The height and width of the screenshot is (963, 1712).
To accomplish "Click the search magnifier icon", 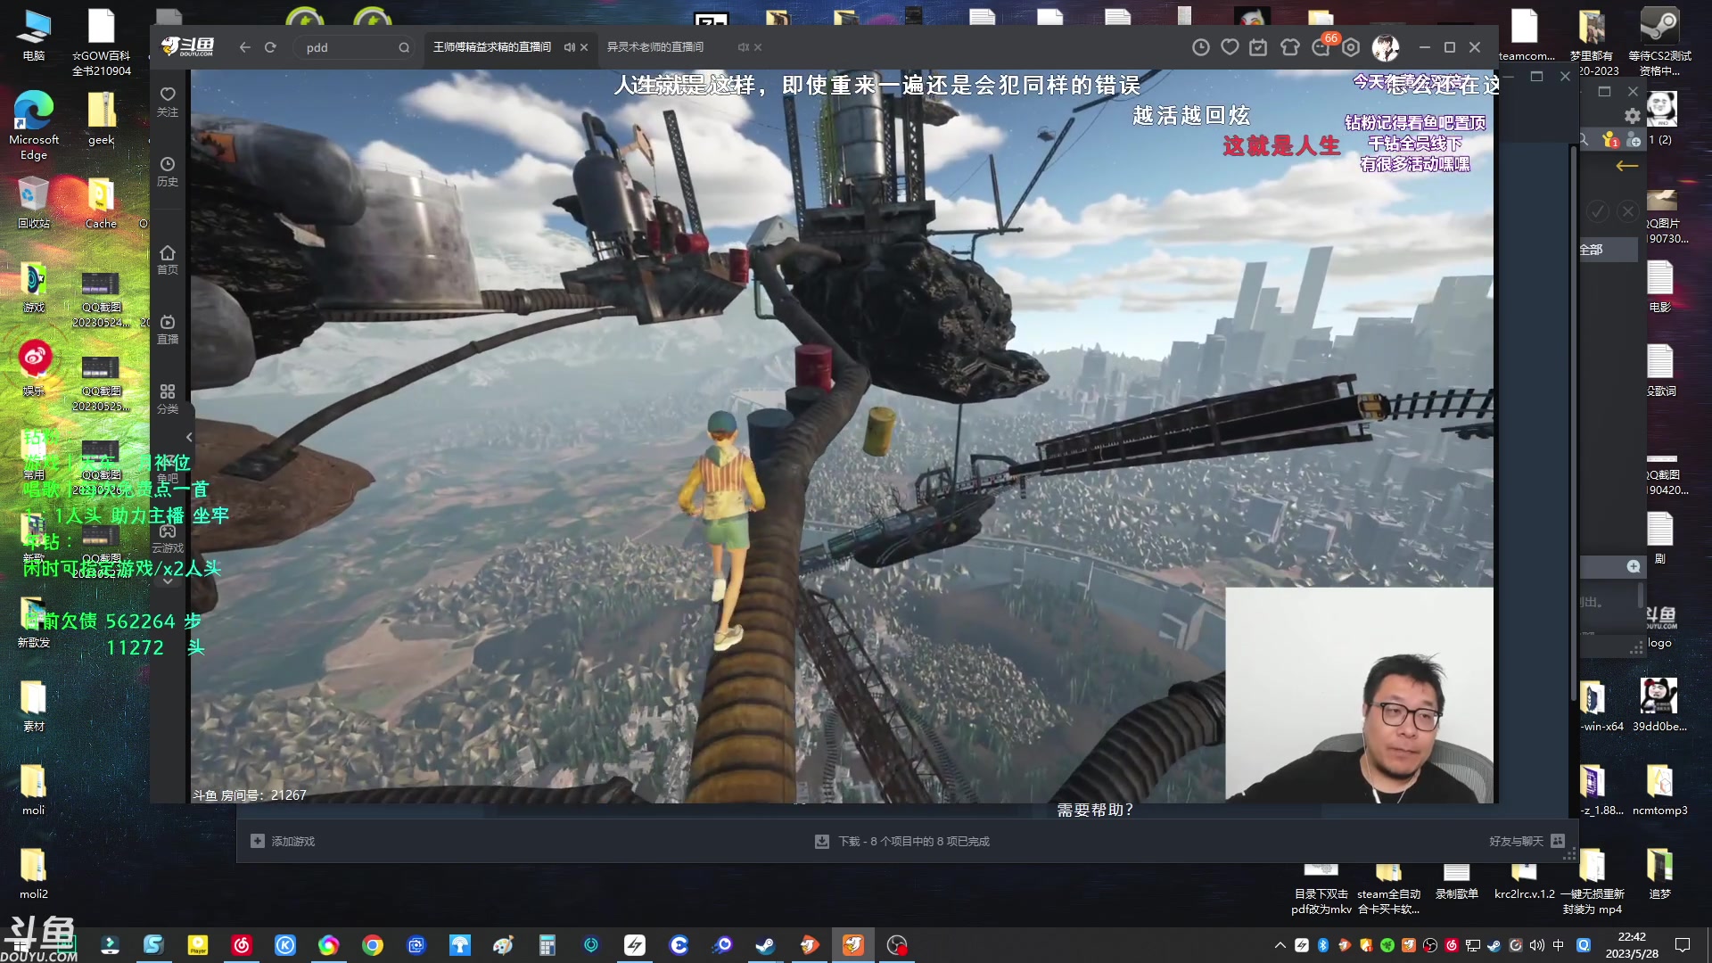I will [404, 47].
